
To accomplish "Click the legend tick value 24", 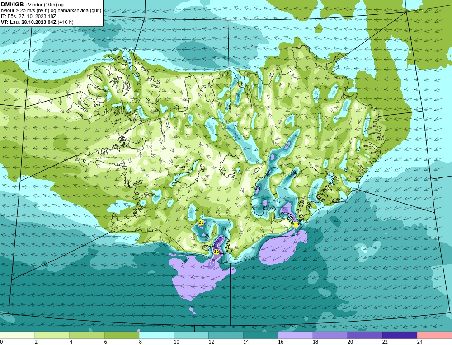I will tap(420, 342).
